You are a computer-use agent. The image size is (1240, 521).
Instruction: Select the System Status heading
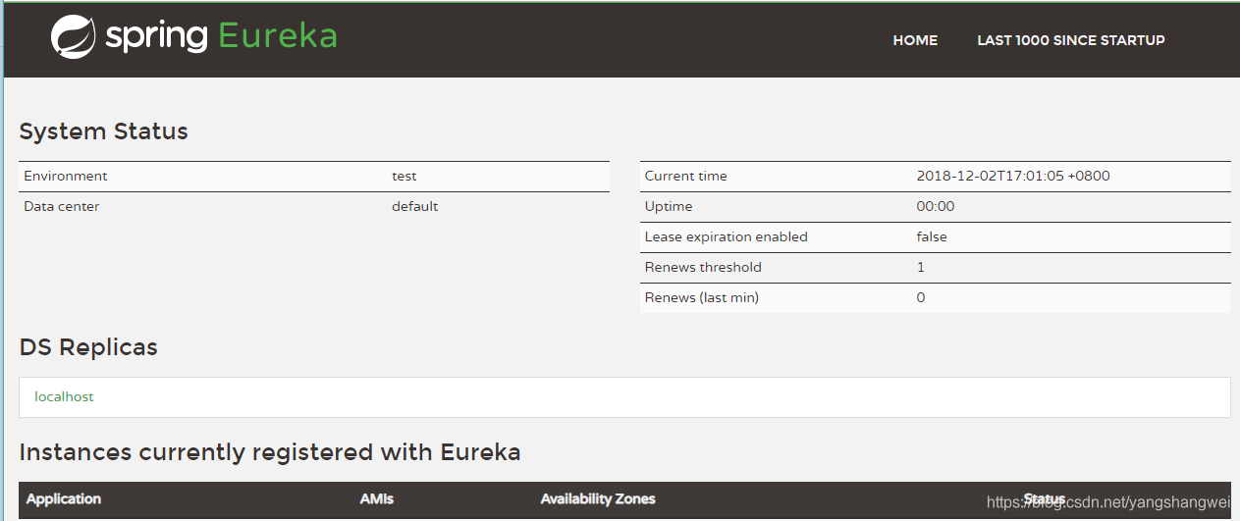pos(103,131)
